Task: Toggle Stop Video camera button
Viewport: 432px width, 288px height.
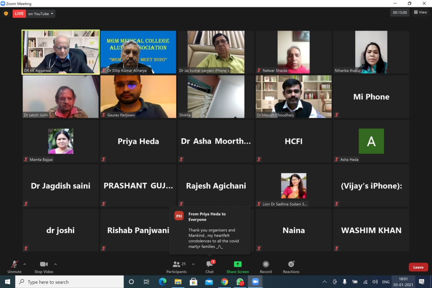Action: point(44,266)
